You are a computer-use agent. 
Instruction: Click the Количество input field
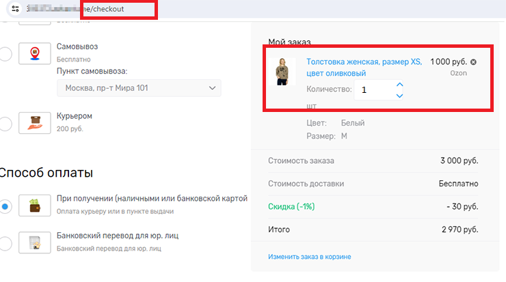373,89
